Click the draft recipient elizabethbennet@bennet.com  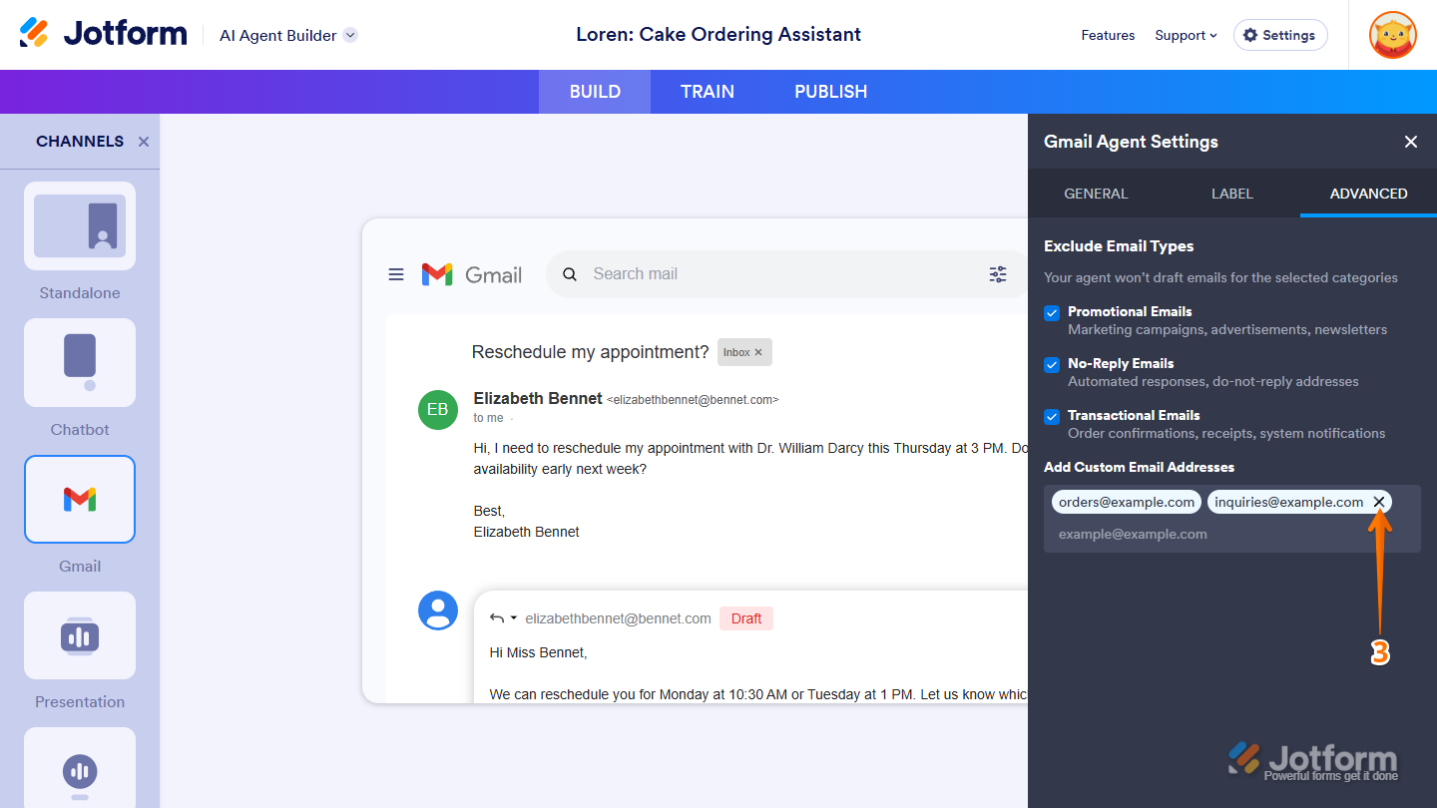[618, 618]
